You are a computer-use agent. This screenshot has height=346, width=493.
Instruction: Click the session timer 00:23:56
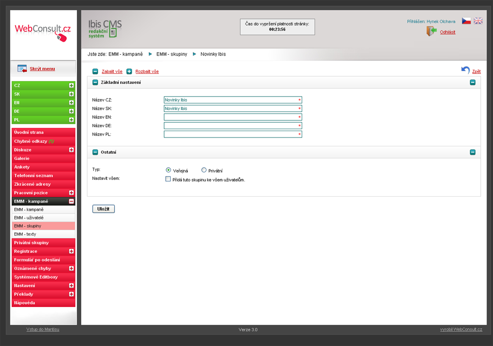click(x=277, y=30)
